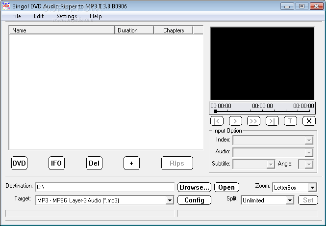Click the Destination path field

(105, 187)
